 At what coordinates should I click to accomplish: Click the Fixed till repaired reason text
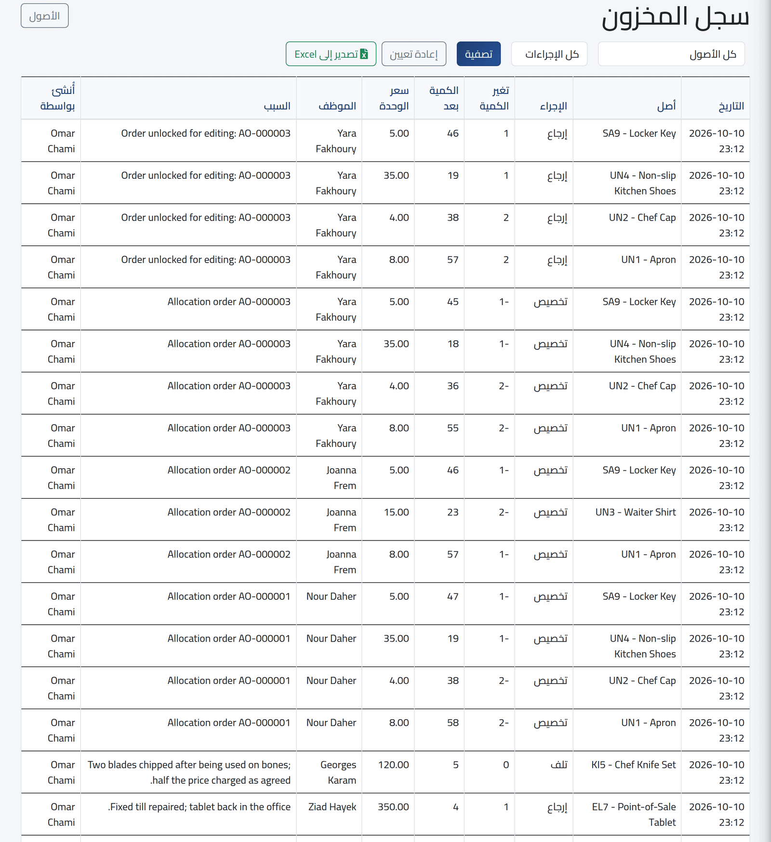coord(199,807)
